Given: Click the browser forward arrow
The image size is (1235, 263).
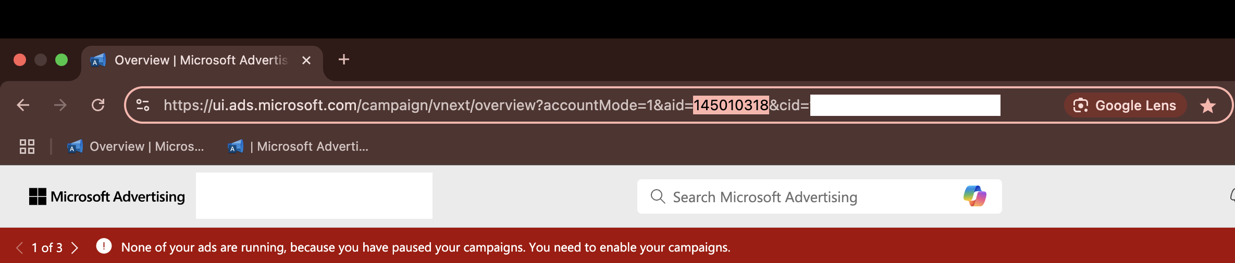Looking at the screenshot, I should [60, 106].
